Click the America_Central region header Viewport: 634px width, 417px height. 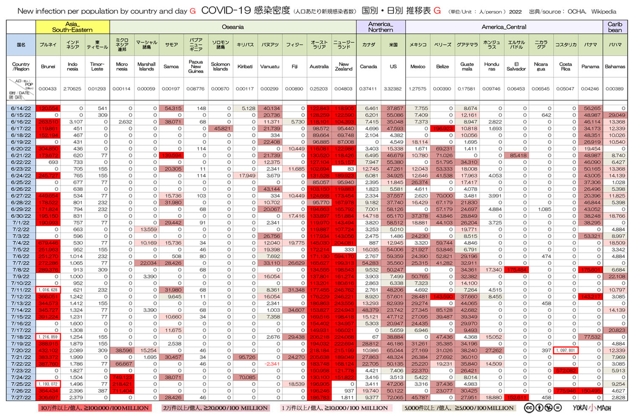tap(504, 26)
